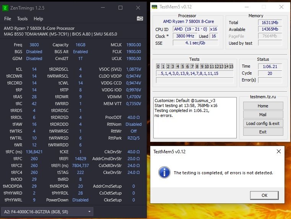291x219 pixels.
Task: Click the tREFI value 14829
Action: tap(80, 159)
